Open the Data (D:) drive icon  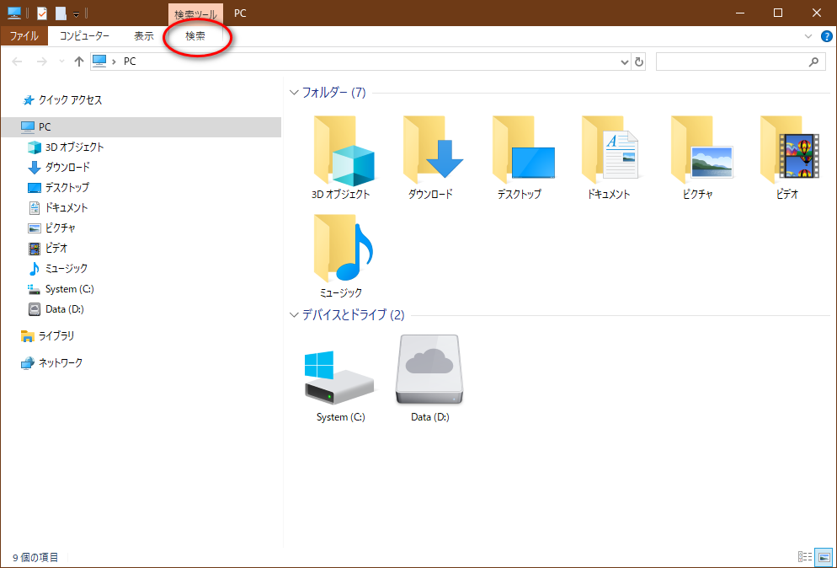click(x=429, y=372)
